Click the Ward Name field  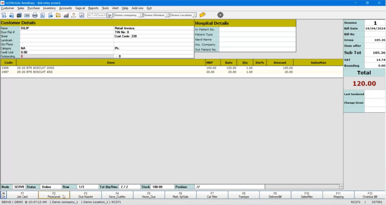point(258,39)
